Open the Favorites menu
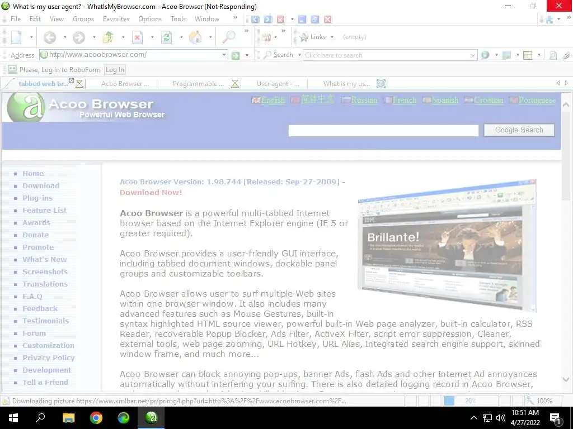The height and width of the screenshot is (429, 573). click(116, 19)
